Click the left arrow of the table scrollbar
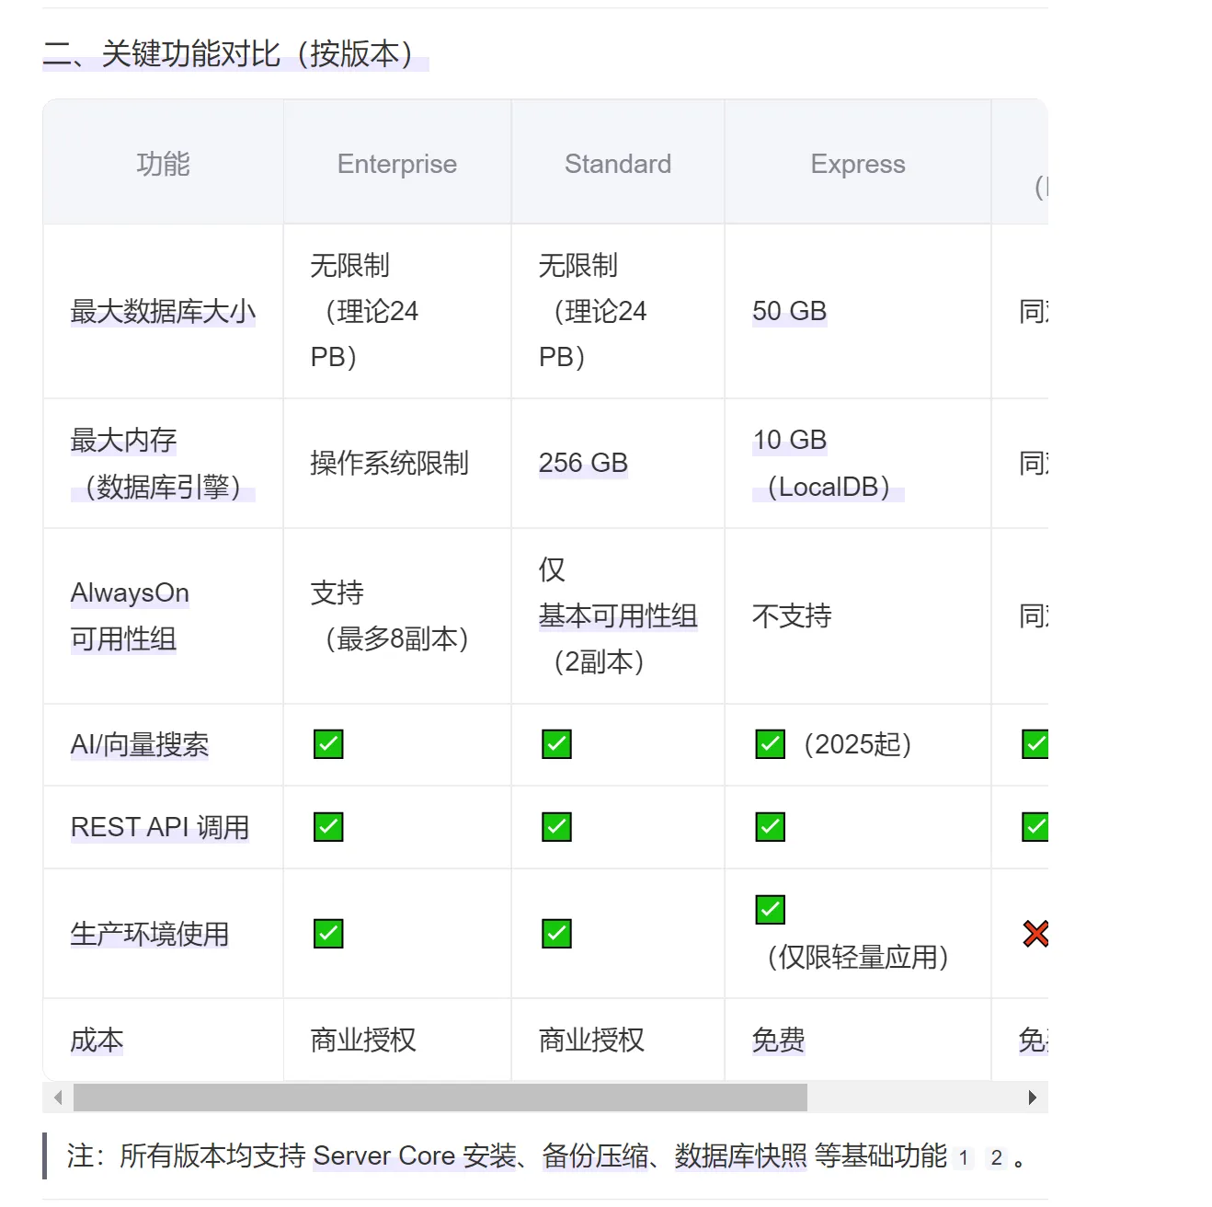 [x=58, y=1098]
